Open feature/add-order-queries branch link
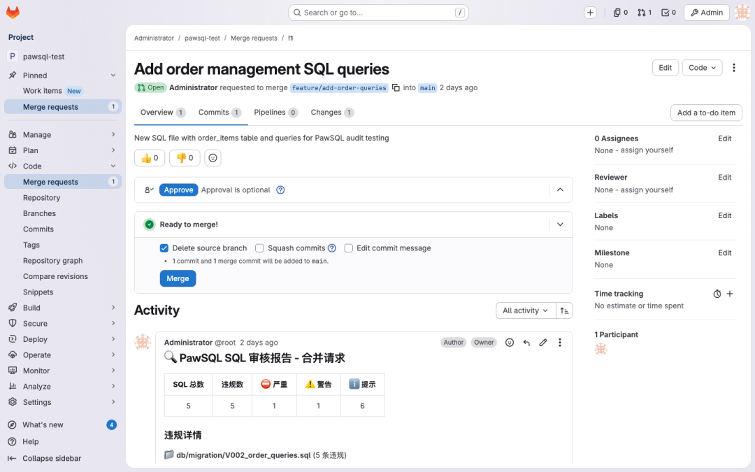The height and width of the screenshot is (472, 755). tap(339, 87)
